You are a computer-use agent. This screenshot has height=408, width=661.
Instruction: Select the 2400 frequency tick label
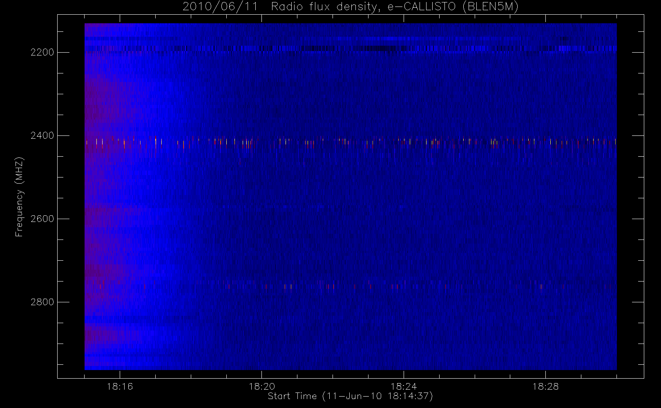pyautogui.click(x=42, y=135)
